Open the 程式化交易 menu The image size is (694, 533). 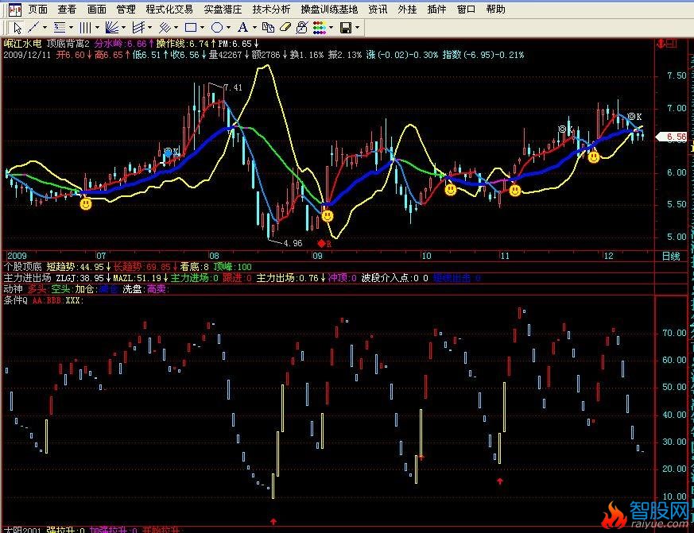[169, 10]
